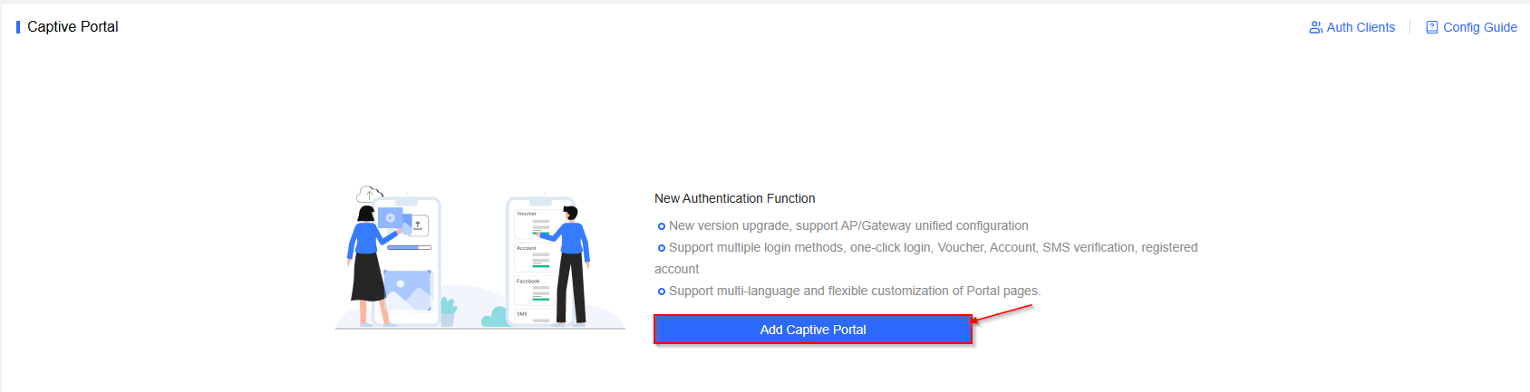Click the upload progress bar in illustration

(409, 247)
